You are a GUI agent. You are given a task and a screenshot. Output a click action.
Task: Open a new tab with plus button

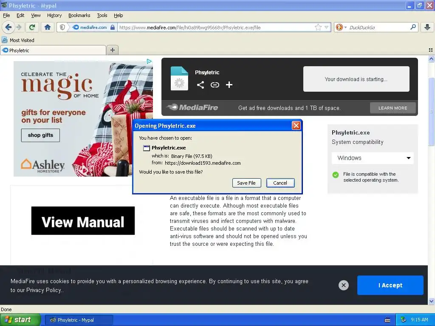[x=112, y=50]
